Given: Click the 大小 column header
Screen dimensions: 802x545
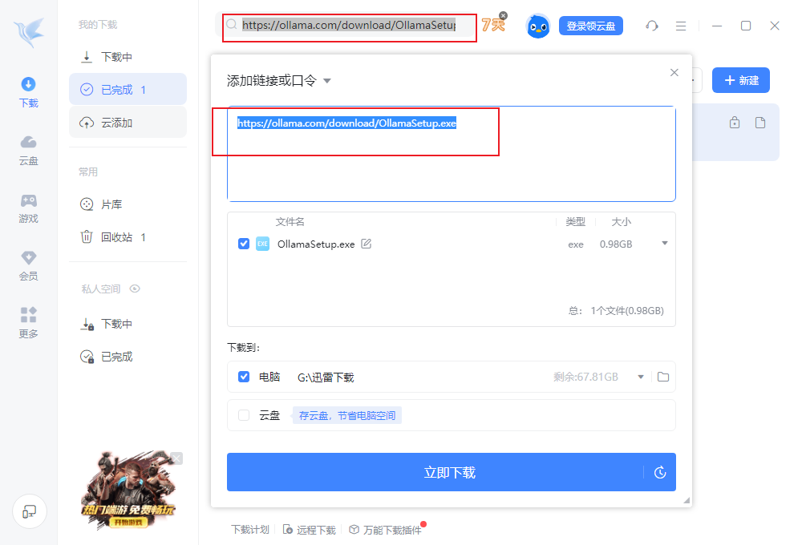Looking at the screenshot, I should [621, 221].
